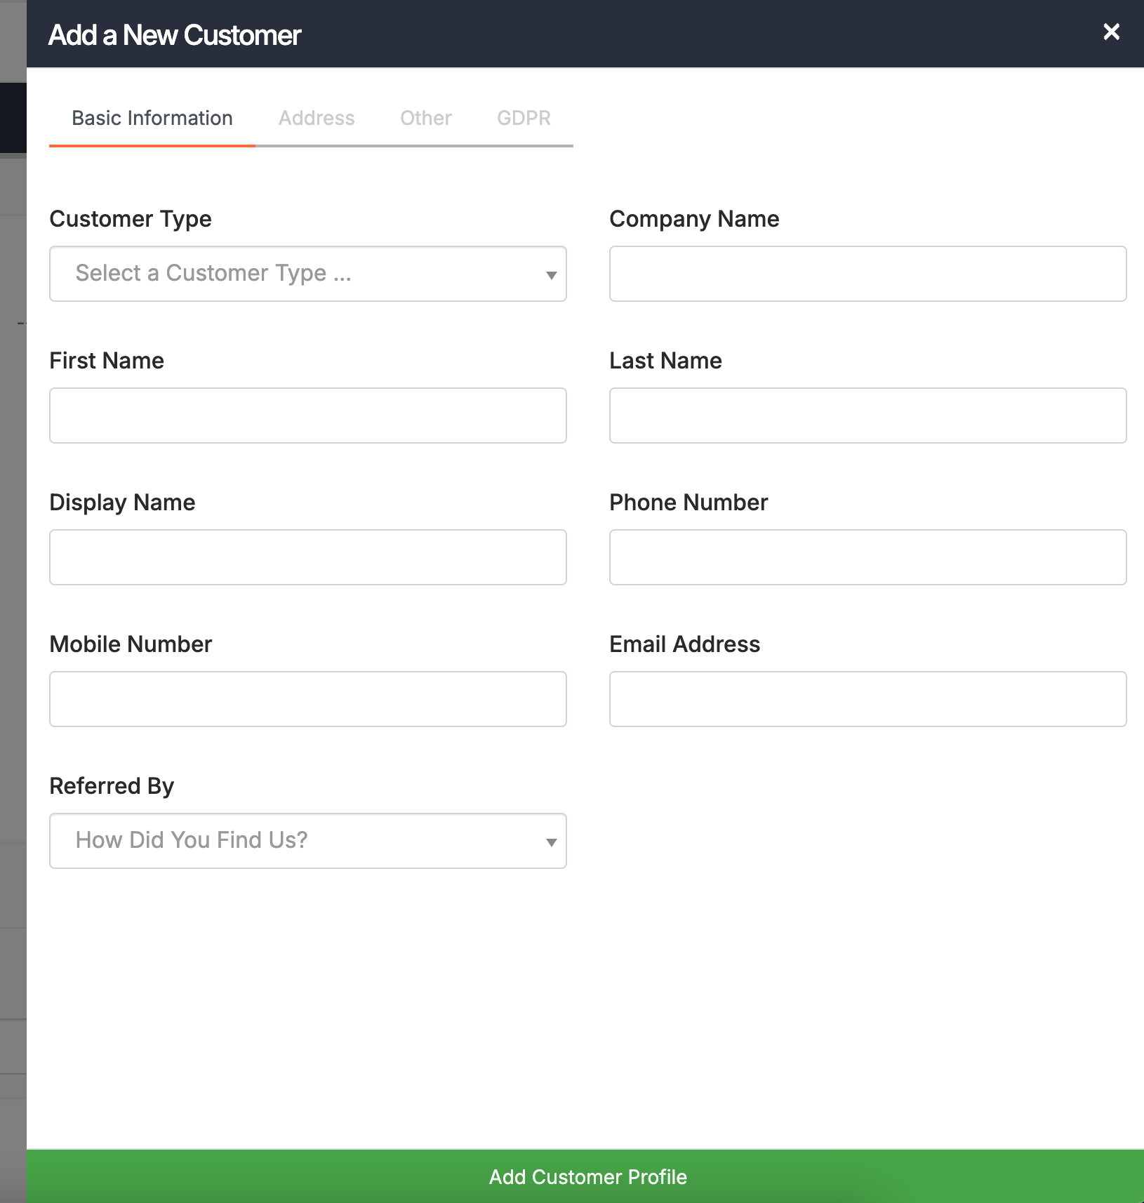Click the Referred By dropdown arrow
Image resolution: width=1144 pixels, height=1203 pixels.
(x=550, y=841)
